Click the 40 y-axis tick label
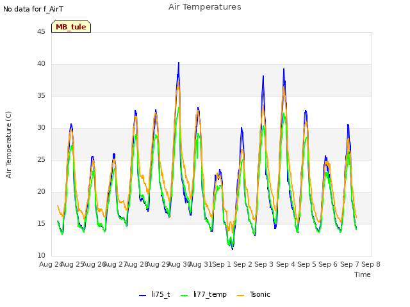The height and width of the screenshot is (307, 410). point(41,64)
